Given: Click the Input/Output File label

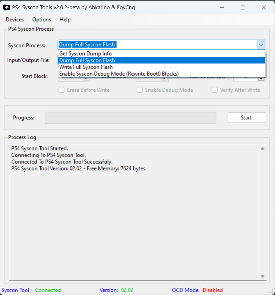Looking at the screenshot, I should (x=29, y=60).
